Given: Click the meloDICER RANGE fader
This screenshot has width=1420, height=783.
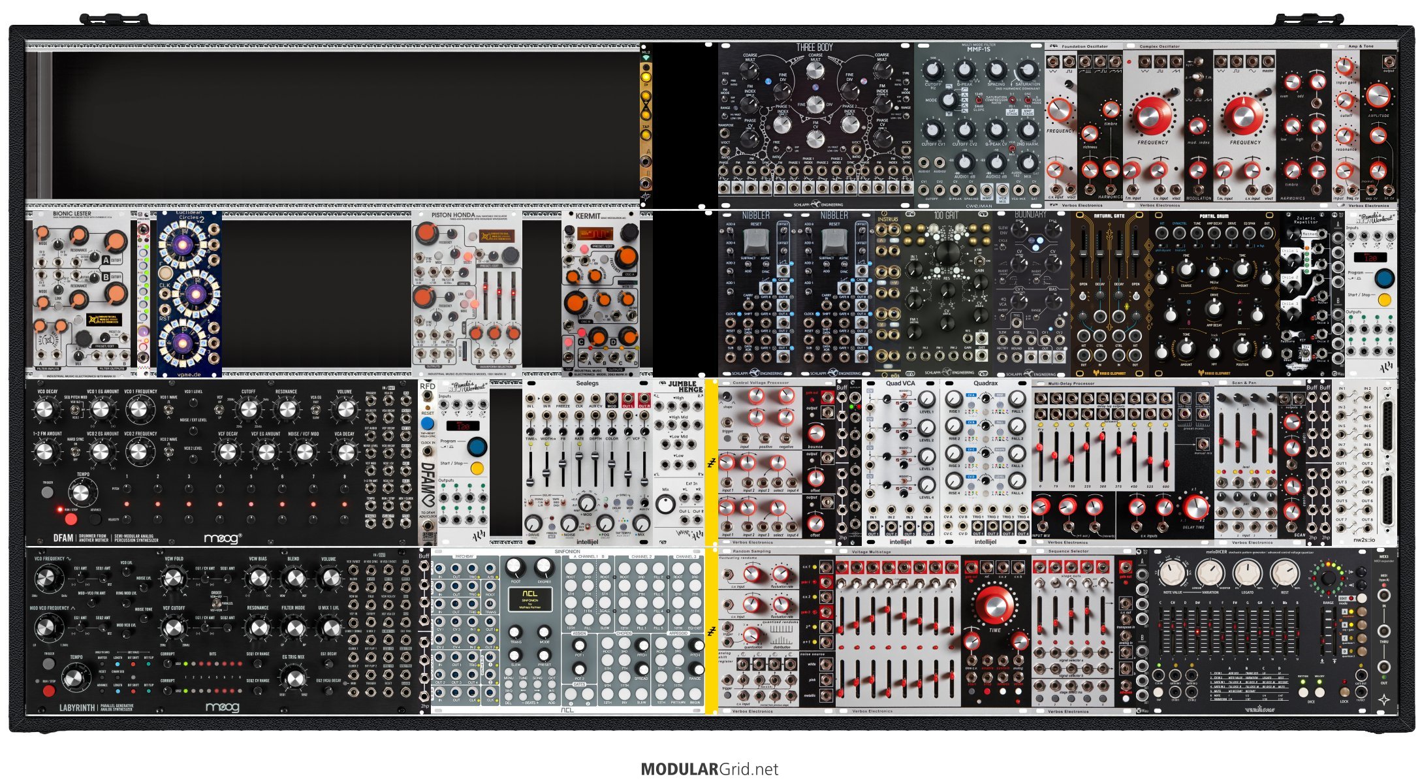Looking at the screenshot, I should point(1322,631).
